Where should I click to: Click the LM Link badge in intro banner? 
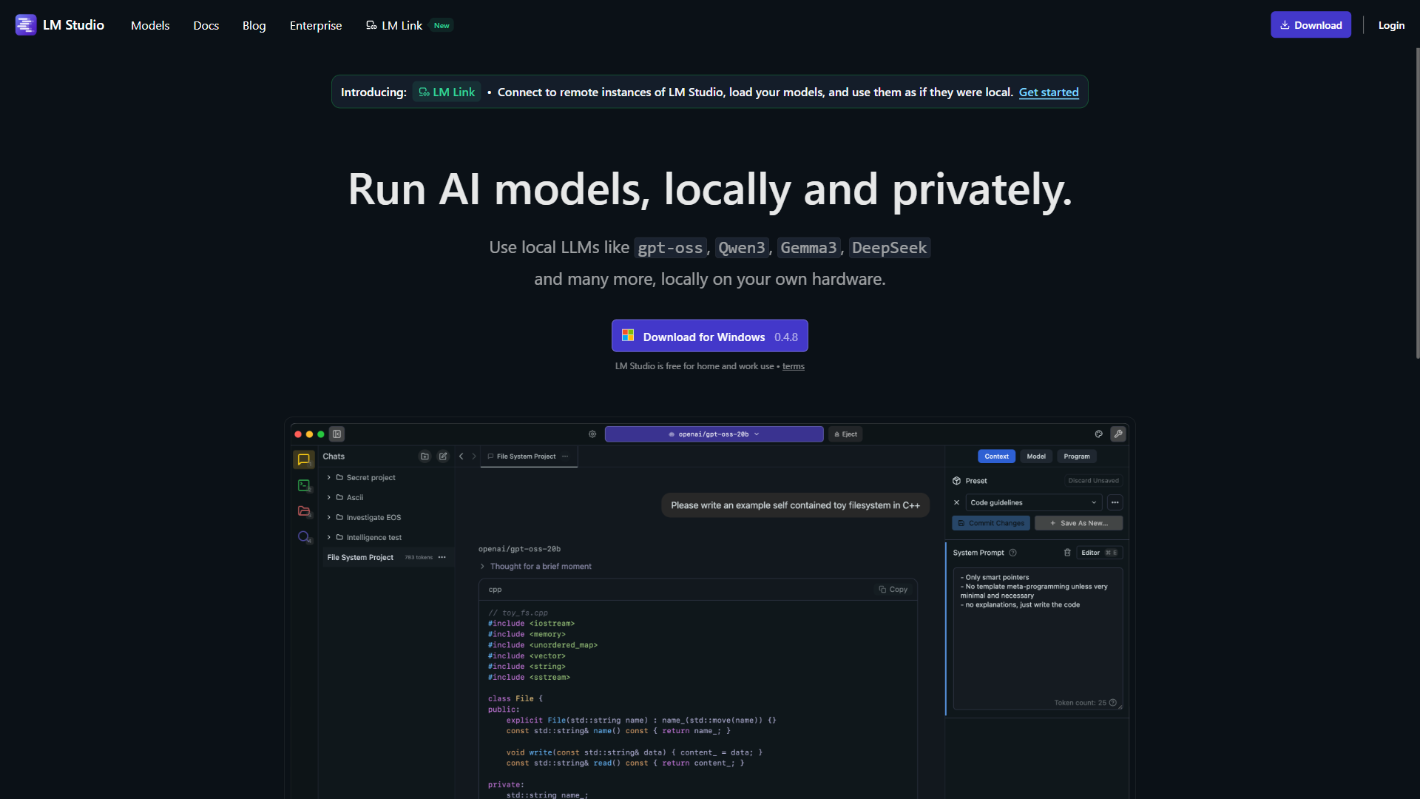[x=447, y=92]
